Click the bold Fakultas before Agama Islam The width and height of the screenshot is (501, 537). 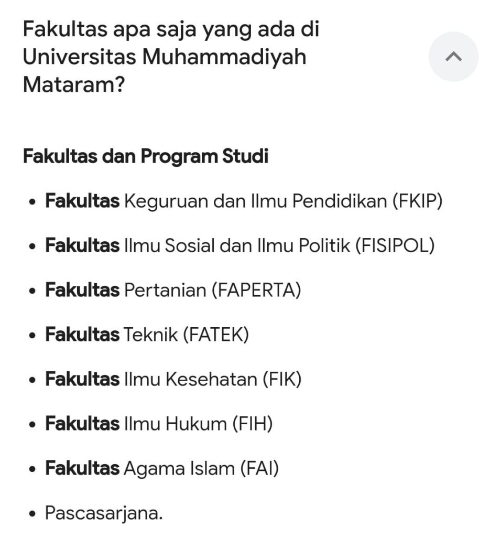coord(82,468)
